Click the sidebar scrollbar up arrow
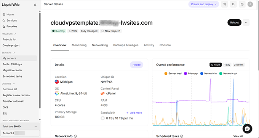Image resolution: width=259 pixels, height=138 pixels. (40, 11)
